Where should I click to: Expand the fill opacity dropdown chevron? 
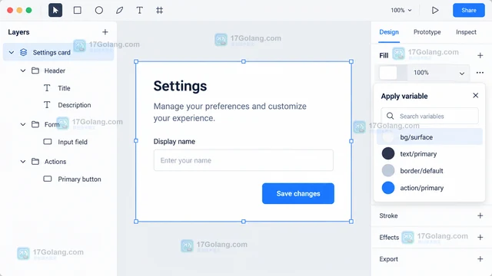(461, 73)
